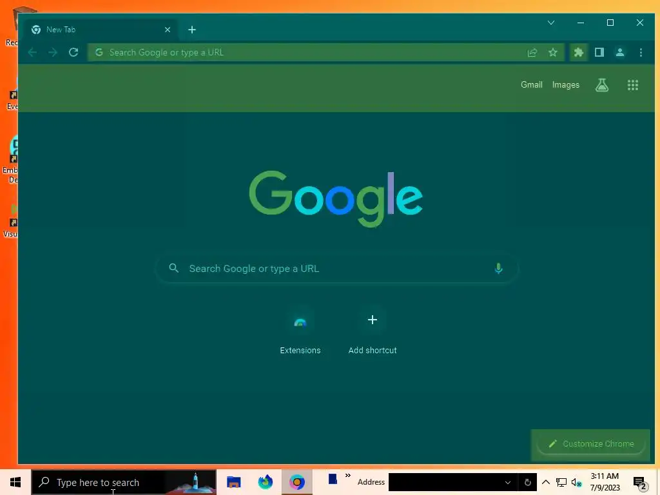
Task: Click the taskbar Address input field
Action: (x=445, y=482)
